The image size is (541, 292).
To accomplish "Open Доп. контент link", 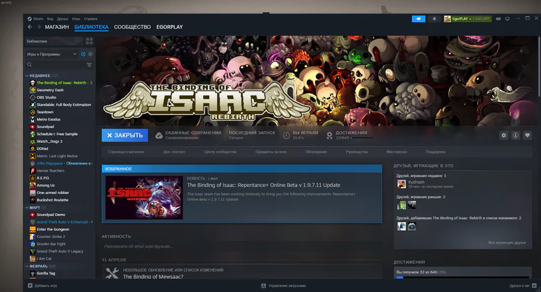I will coord(174,151).
